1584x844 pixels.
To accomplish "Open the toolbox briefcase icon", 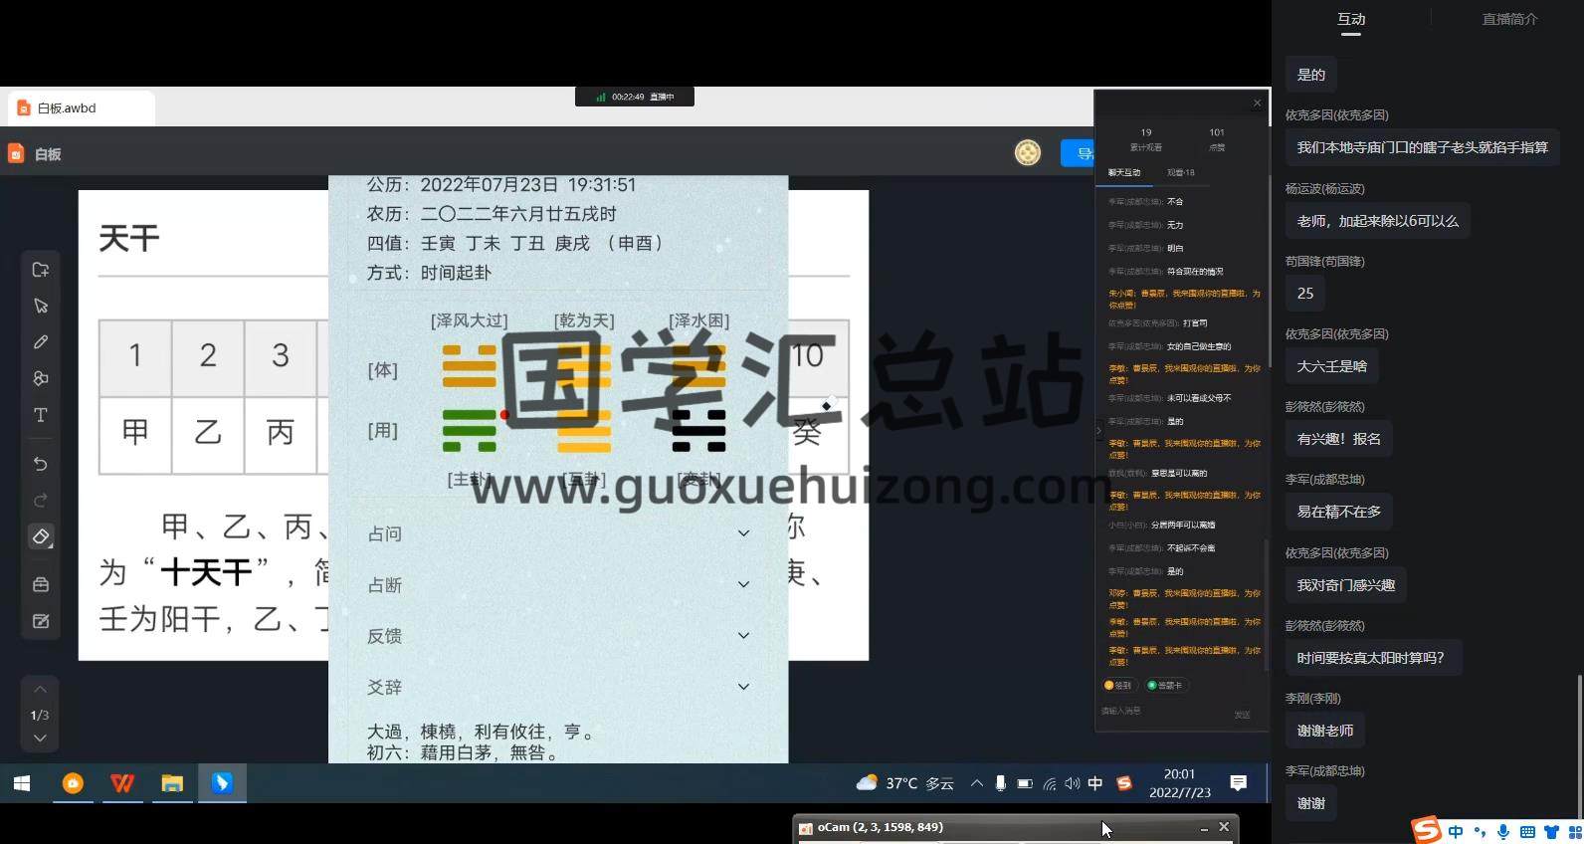I will pos(41,584).
